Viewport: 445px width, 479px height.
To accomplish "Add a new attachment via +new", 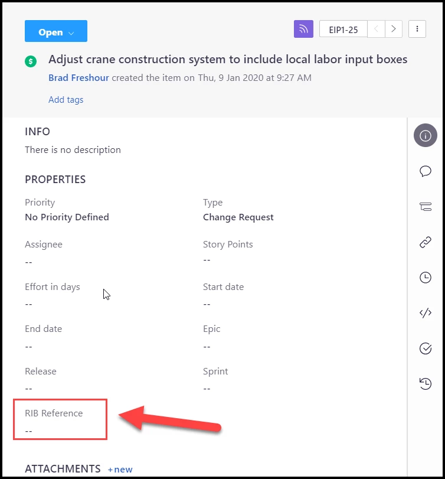I will click(x=120, y=469).
